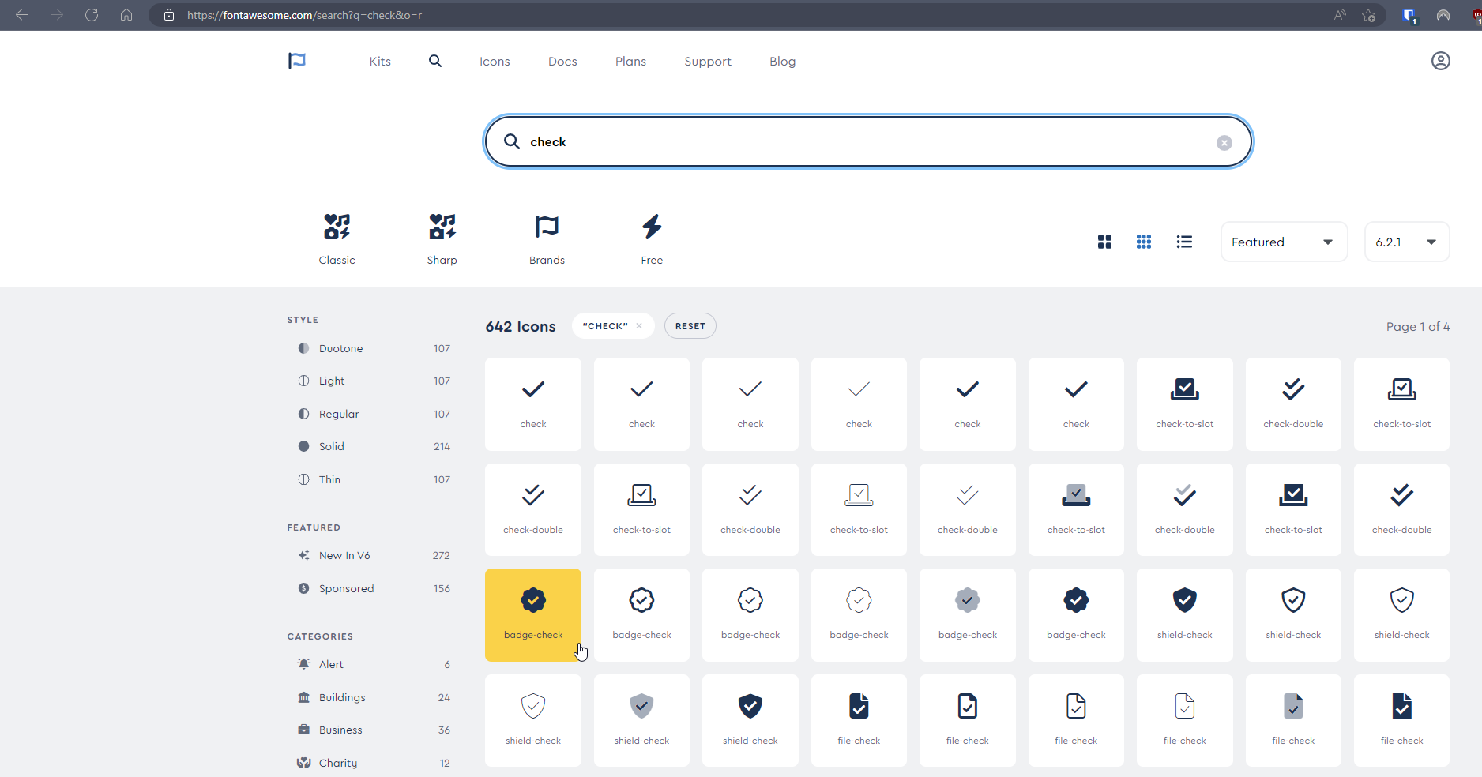Click the search magnifier icon in navbar

click(435, 61)
